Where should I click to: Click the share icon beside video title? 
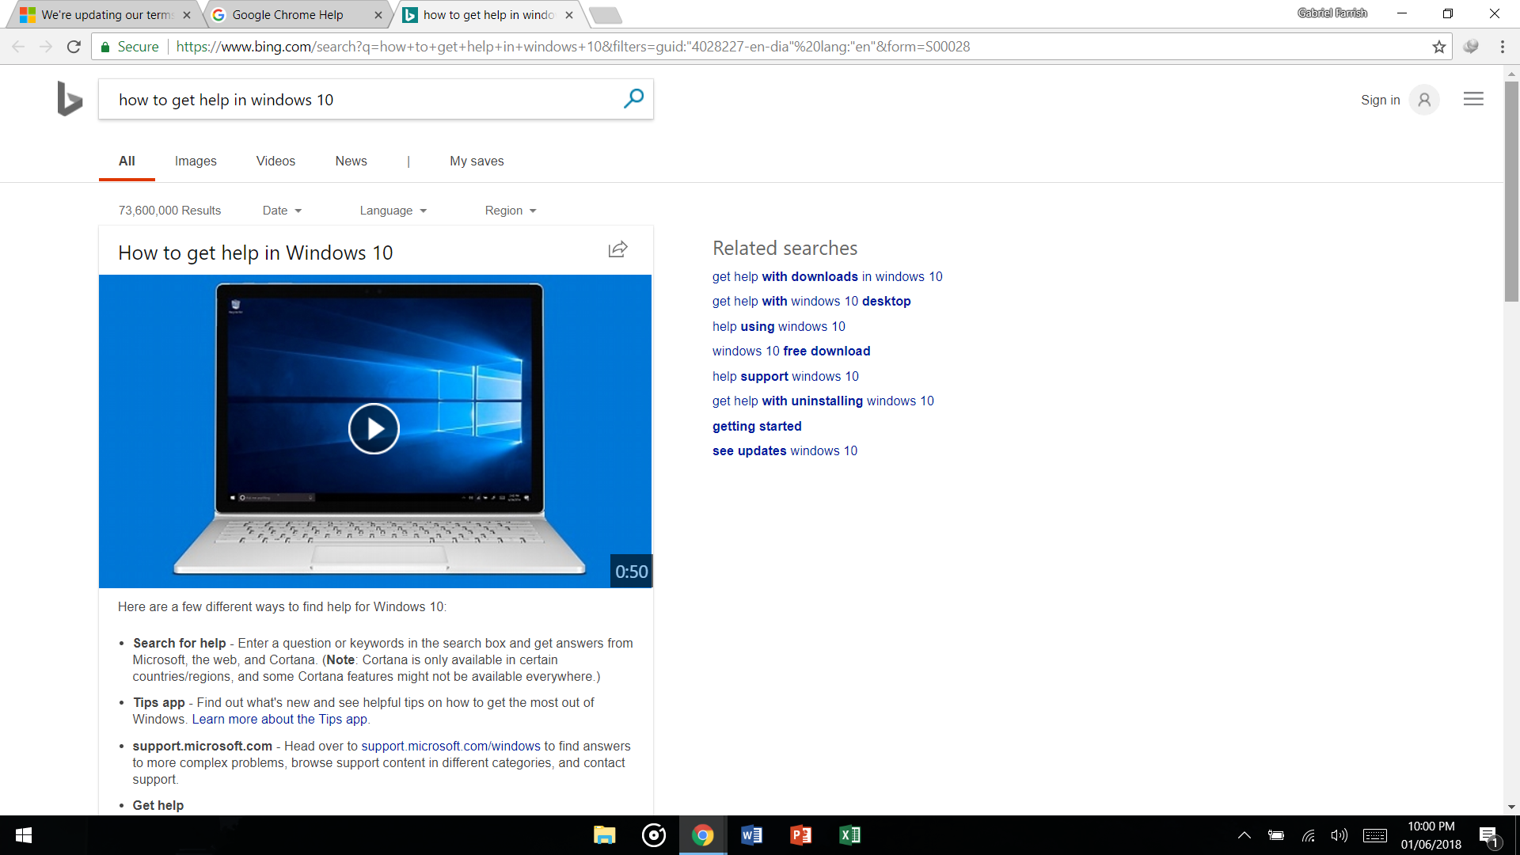617,250
